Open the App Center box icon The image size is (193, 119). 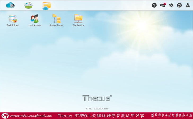pyautogui.click(x=28, y=5)
